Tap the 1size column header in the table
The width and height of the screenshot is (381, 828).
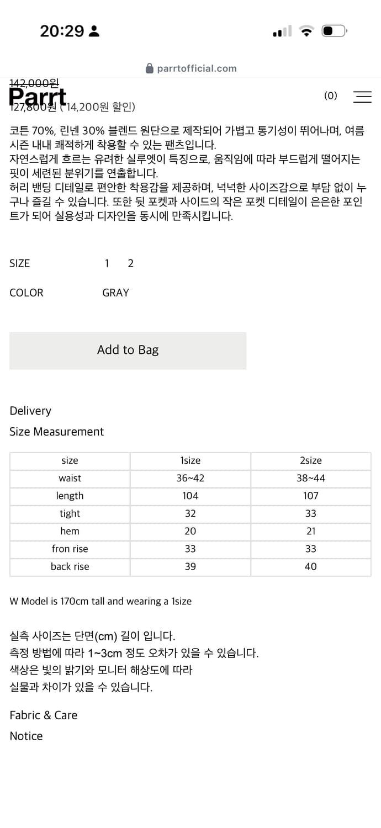[190, 461]
